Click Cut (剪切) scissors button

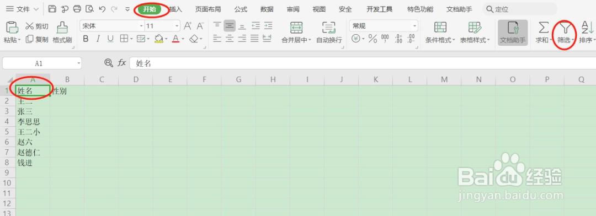(36, 26)
